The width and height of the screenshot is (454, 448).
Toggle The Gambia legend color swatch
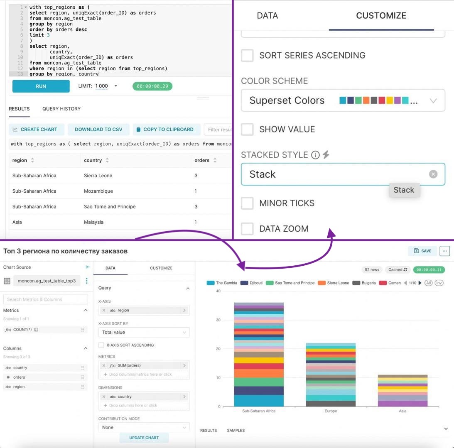click(x=211, y=283)
